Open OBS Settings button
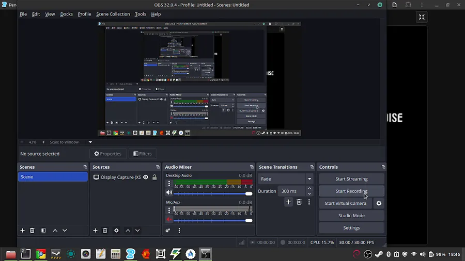The image size is (465, 261). pos(351,228)
